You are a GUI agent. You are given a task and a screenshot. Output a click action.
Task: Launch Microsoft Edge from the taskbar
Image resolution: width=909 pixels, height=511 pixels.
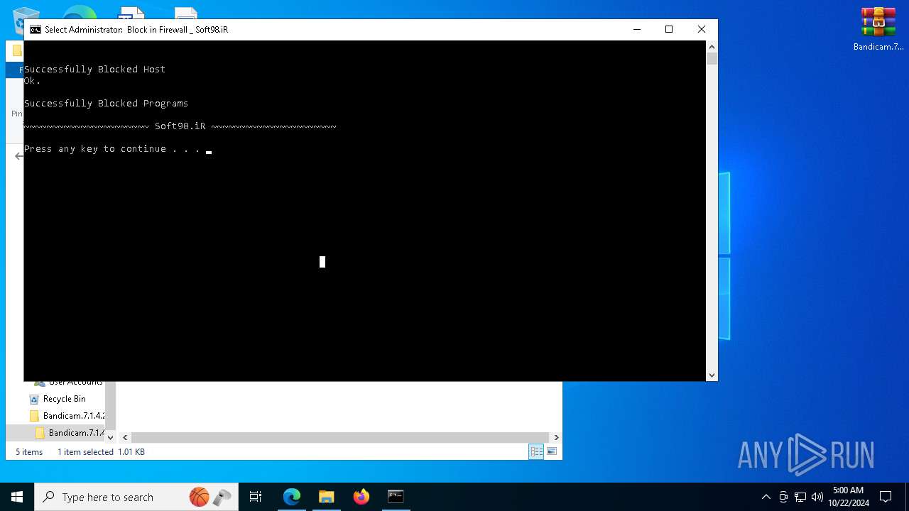tap(292, 497)
